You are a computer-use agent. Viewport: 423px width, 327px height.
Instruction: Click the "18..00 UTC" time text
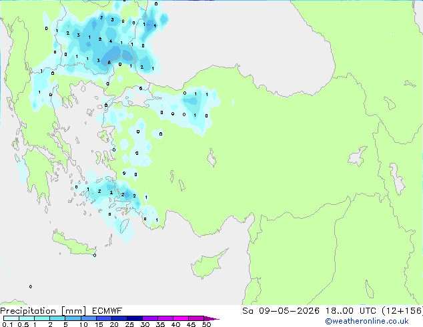(351, 311)
